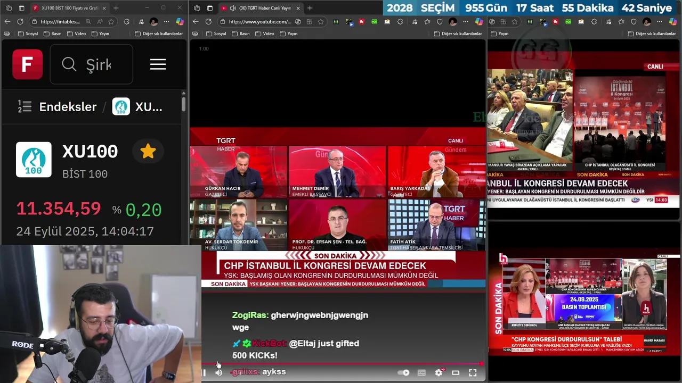
Task: Open read aloud in Fintables address bar
Action: [x=100, y=22]
